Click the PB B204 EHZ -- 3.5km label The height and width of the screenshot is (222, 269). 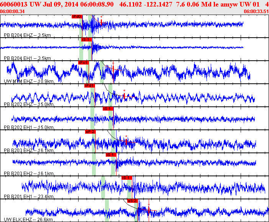click(28, 35)
